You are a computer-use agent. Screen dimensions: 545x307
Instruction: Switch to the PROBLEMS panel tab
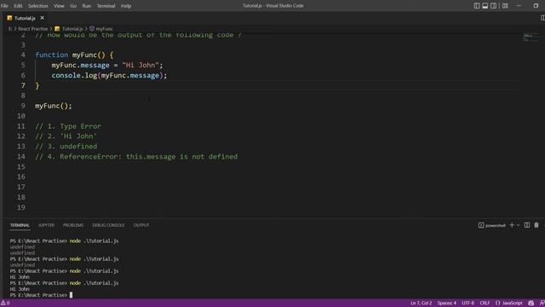coord(73,225)
